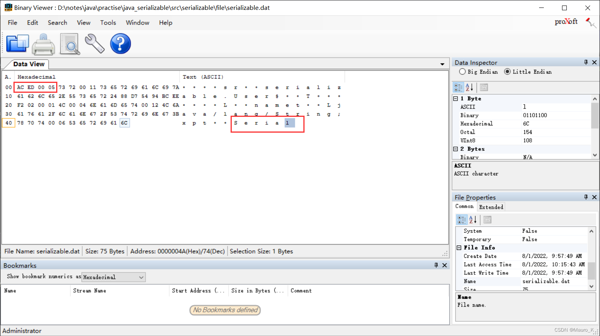
Task: Click UInt8 108 row in Data Inspector
Action: pos(522,140)
